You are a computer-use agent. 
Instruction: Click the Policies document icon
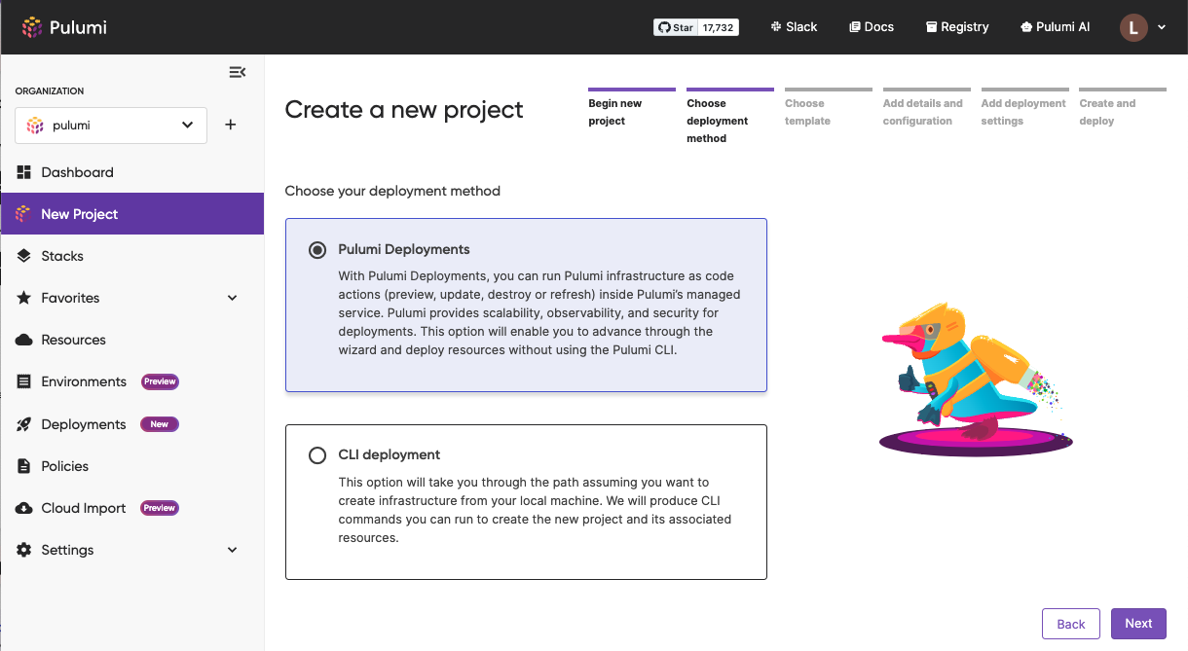pos(24,466)
